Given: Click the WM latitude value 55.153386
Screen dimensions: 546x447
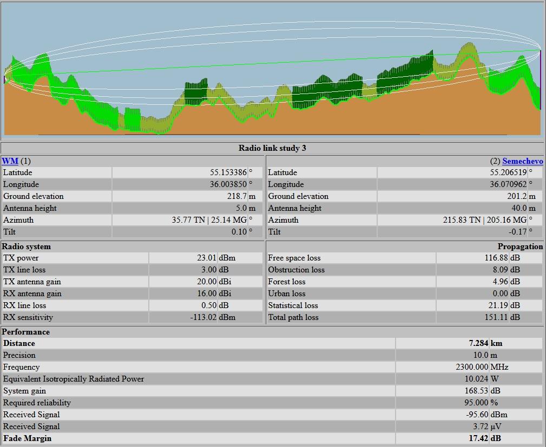Looking at the screenshot, I should [x=228, y=172].
